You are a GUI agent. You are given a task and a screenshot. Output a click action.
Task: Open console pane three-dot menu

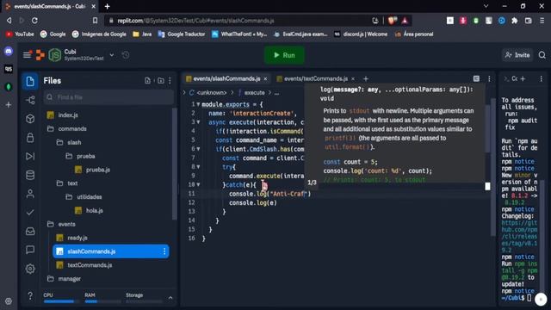coord(542,78)
